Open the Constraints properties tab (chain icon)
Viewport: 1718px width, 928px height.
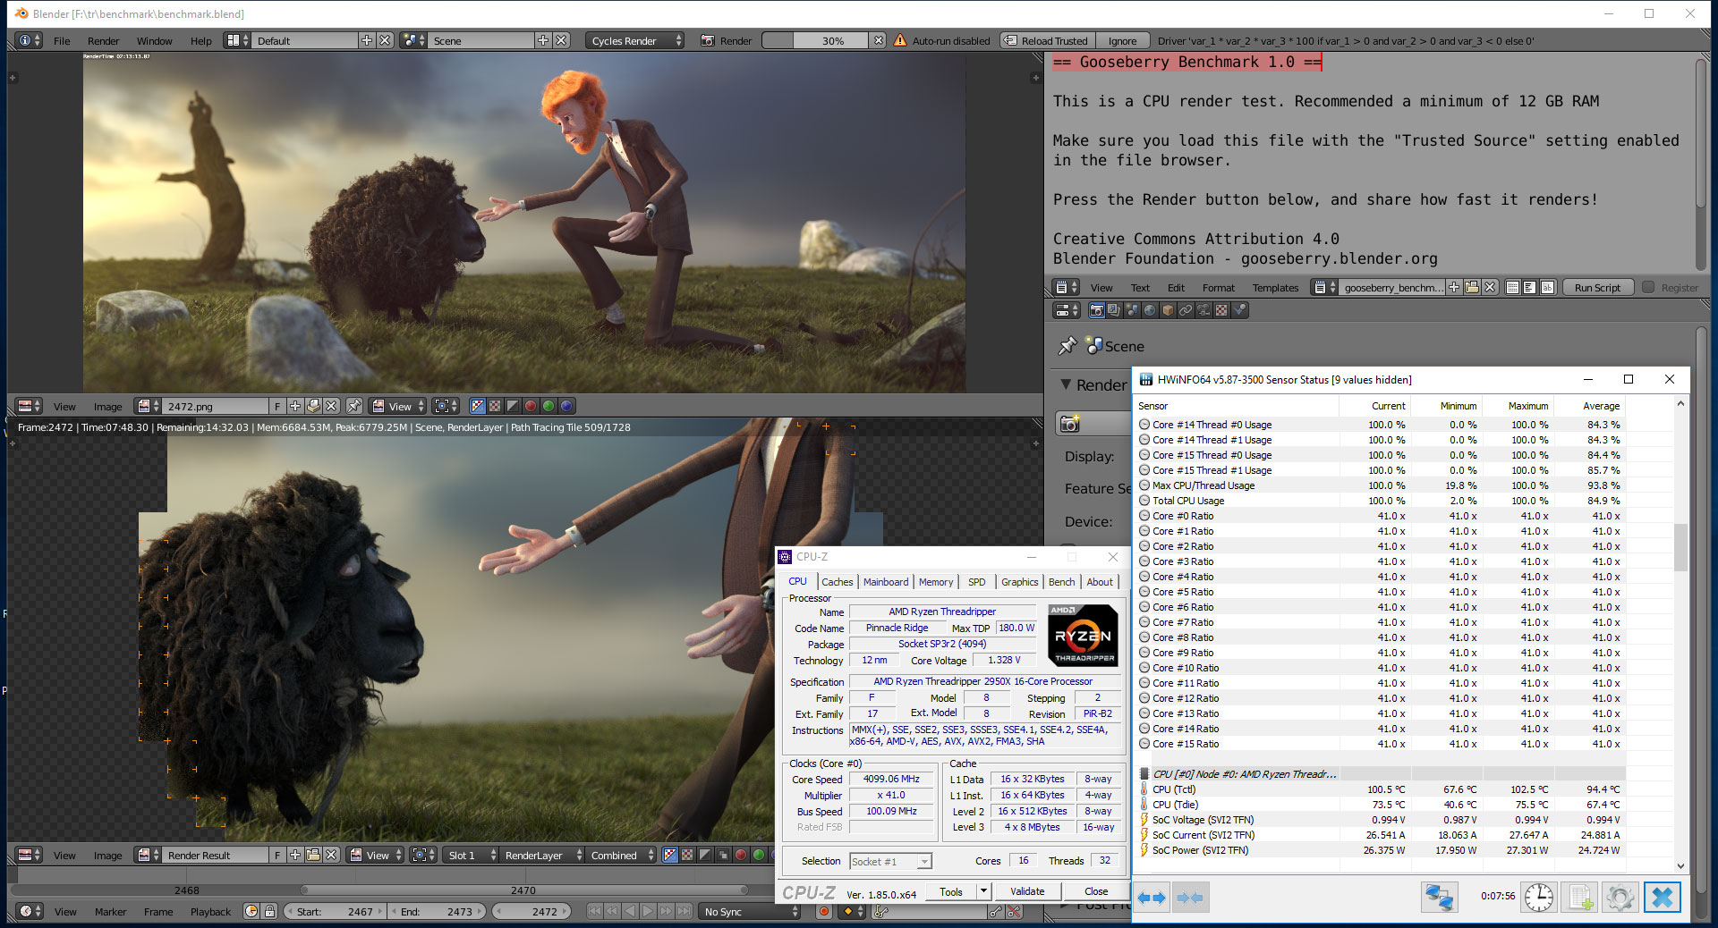click(x=1186, y=310)
